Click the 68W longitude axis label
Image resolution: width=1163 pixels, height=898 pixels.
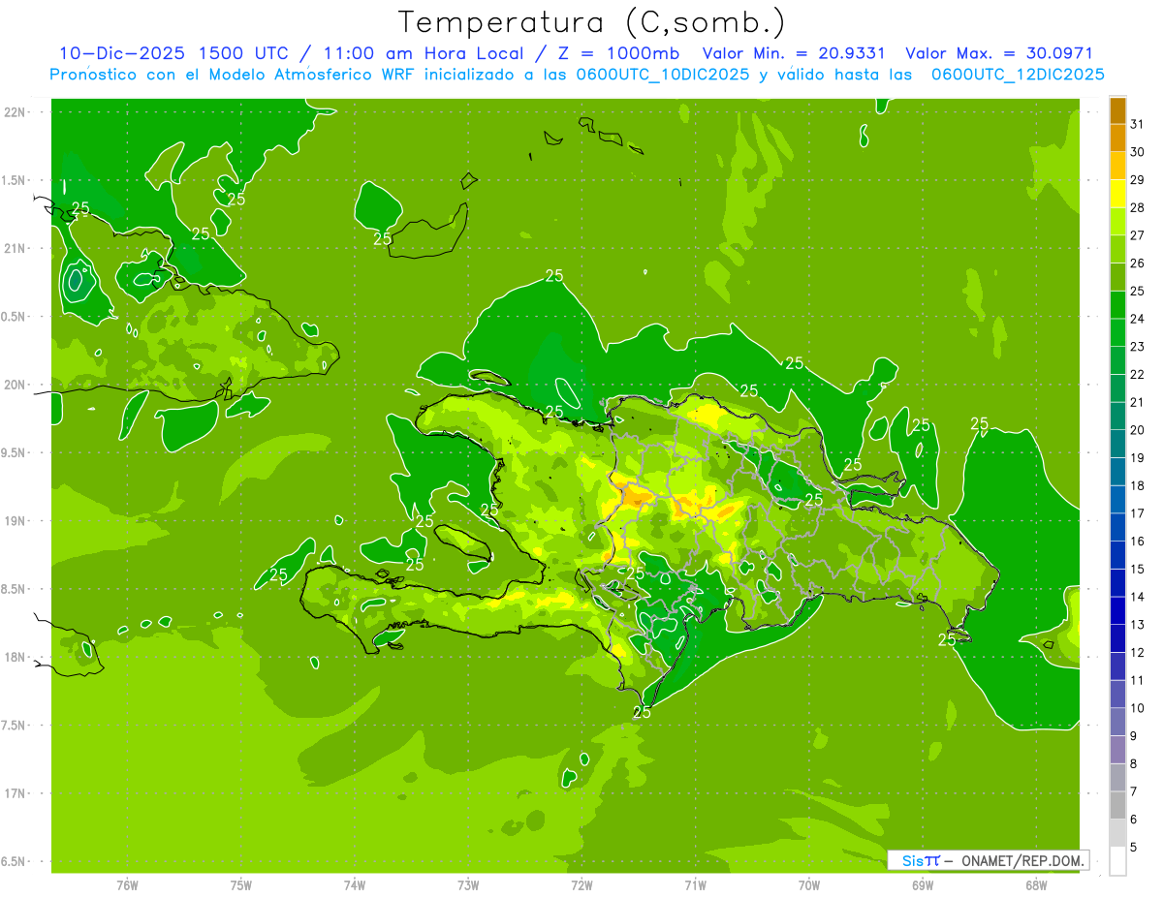(1036, 885)
